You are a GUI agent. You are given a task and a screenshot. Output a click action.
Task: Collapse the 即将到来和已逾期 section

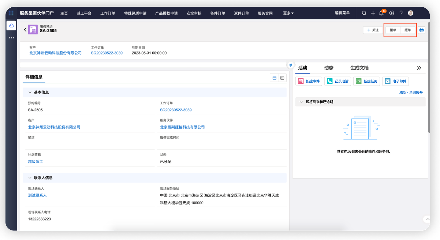coord(301,102)
